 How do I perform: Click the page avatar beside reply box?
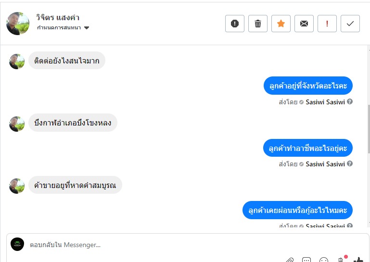17,244
